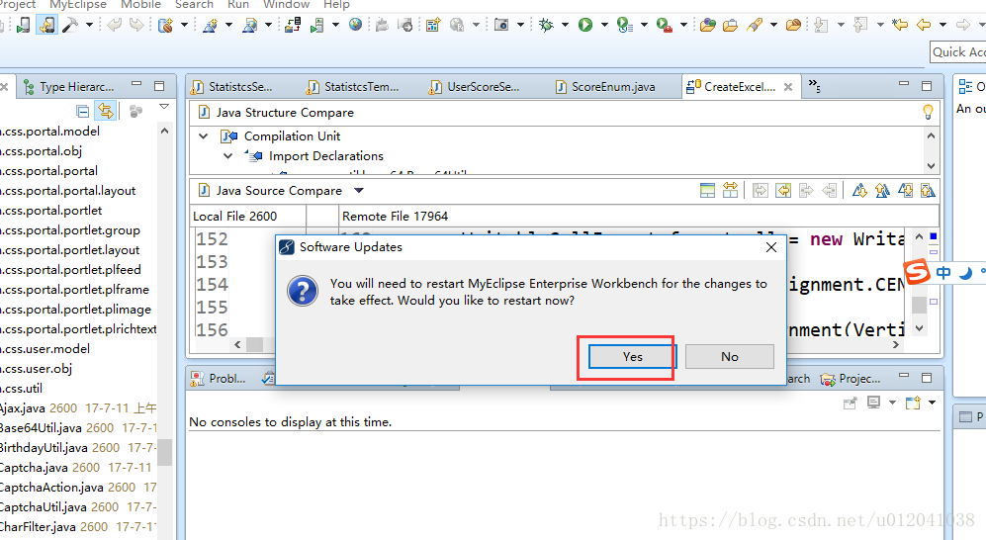This screenshot has height=540, width=986.
Task: Toggle two-way compare layout icon
Action: [707, 191]
